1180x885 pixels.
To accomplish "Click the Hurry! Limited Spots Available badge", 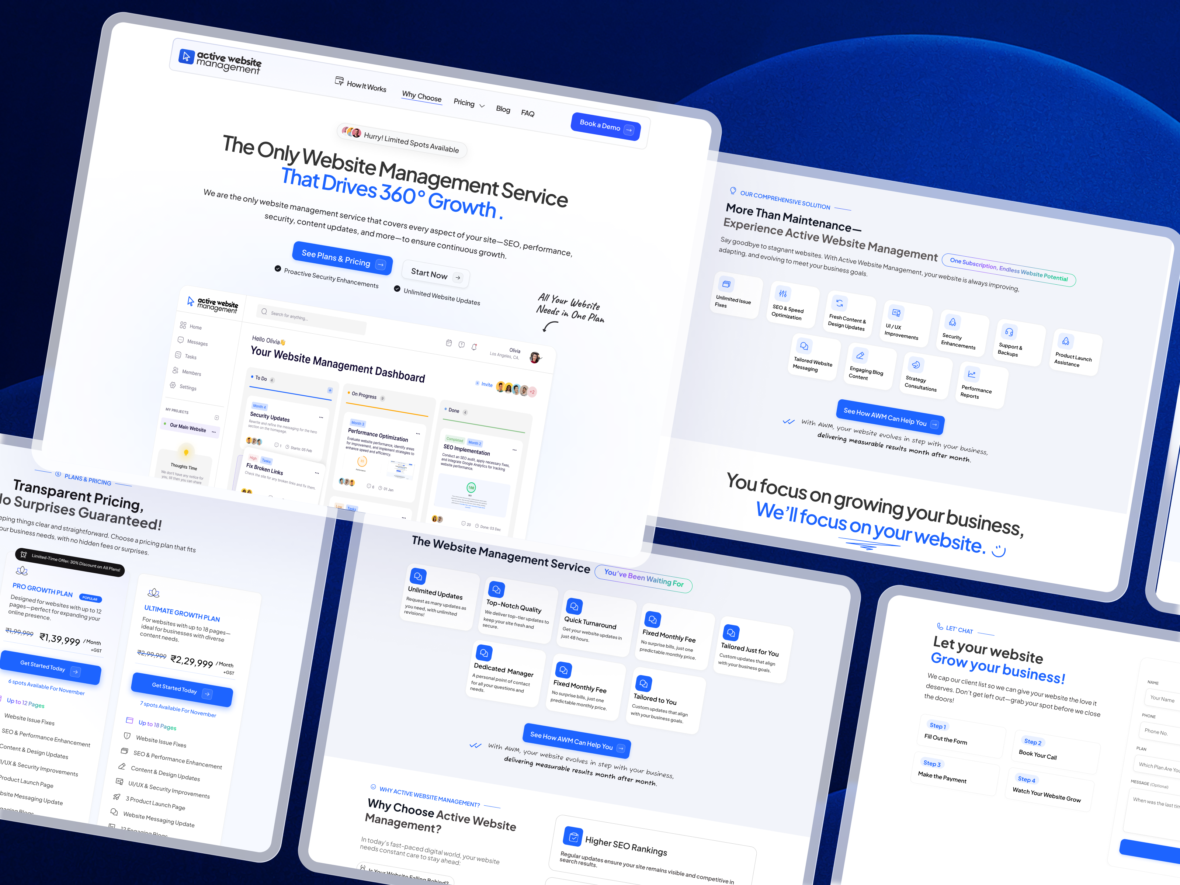I will click(402, 141).
